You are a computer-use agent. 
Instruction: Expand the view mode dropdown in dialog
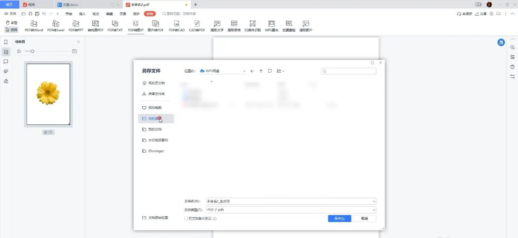(280, 71)
